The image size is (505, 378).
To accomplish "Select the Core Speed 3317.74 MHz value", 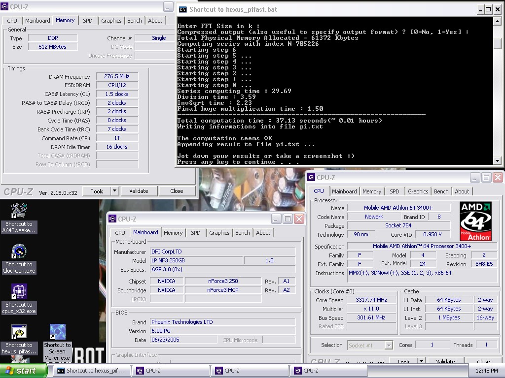I will pos(371,300).
